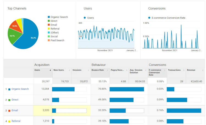
Task: Sort by the New Users column arrow
Action: click(x=69, y=70)
